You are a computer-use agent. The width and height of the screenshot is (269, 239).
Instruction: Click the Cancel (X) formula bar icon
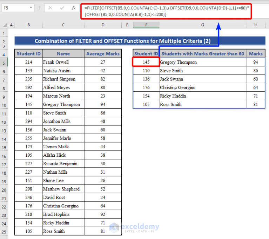point(50,8)
